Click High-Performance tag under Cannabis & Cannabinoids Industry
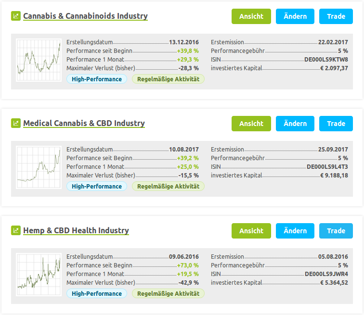Viewport: 364px width, 315px height. [x=97, y=79]
